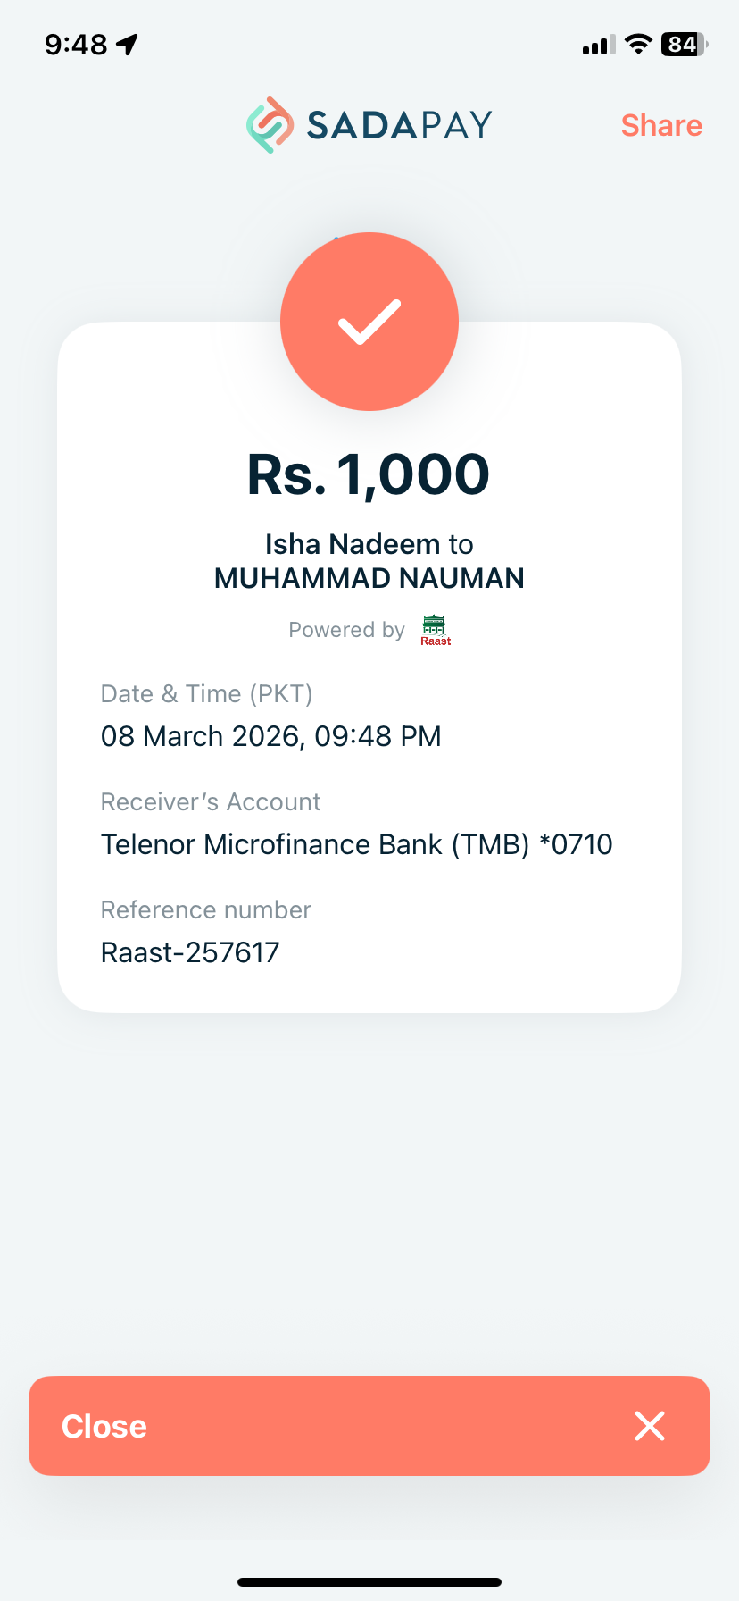Tap the sender name Isha Nadeem
Image resolution: width=739 pixels, height=1601 pixels.
tap(353, 544)
